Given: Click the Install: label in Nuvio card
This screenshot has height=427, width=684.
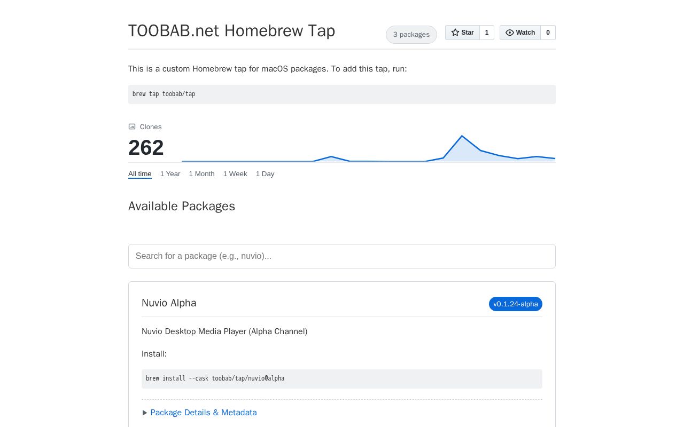Looking at the screenshot, I should click(154, 354).
